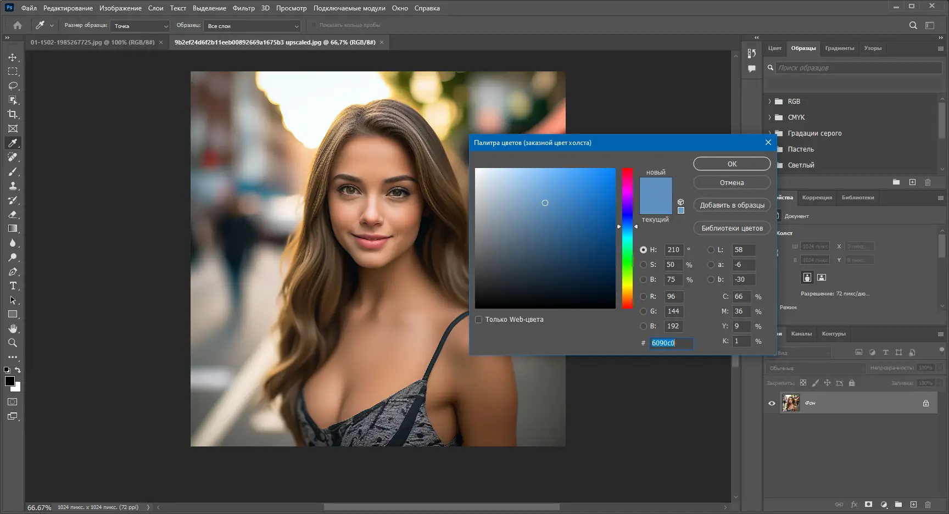Image resolution: width=949 pixels, height=514 pixels.
Task: Open the Образец layers dropdown
Action: point(252,25)
